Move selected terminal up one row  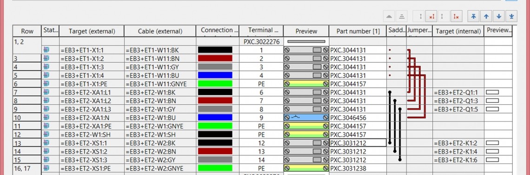486,16
